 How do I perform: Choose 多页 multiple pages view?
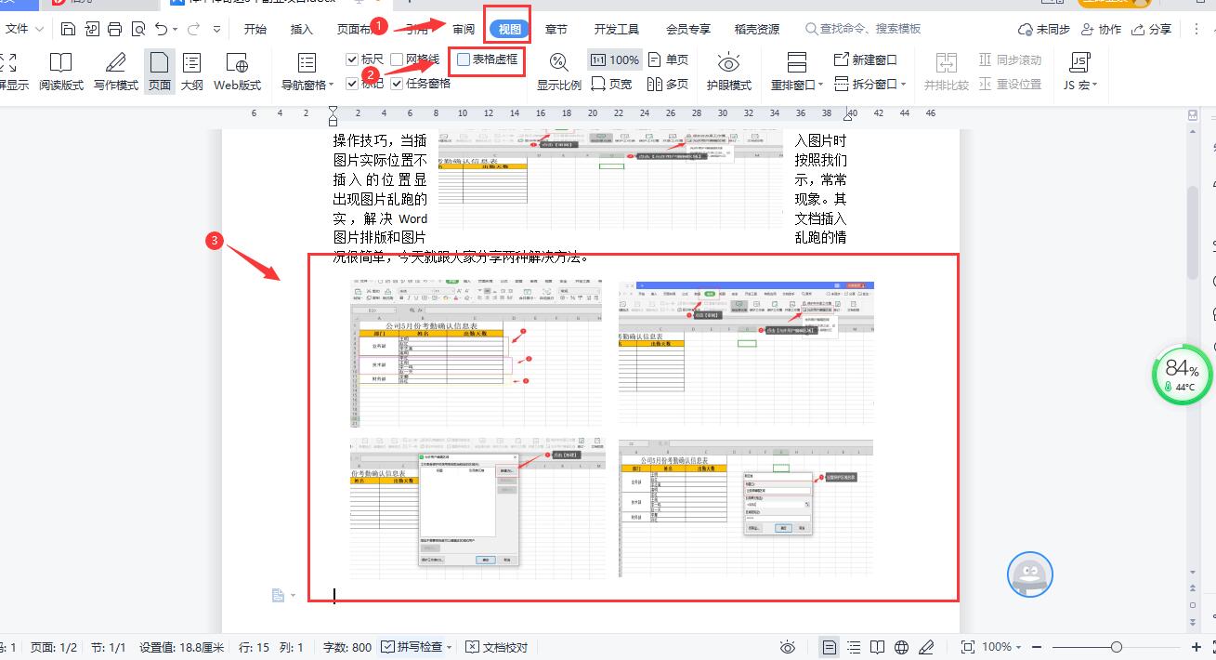(x=668, y=84)
